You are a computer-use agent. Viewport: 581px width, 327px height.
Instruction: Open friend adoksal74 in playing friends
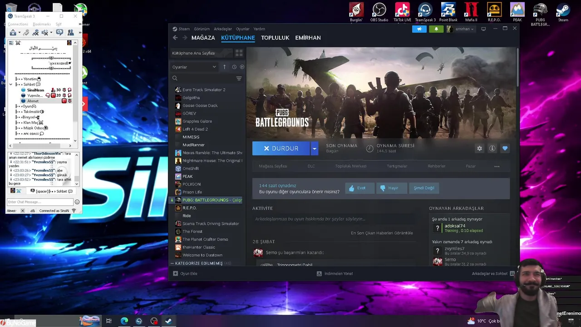pyautogui.click(x=455, y=226)
